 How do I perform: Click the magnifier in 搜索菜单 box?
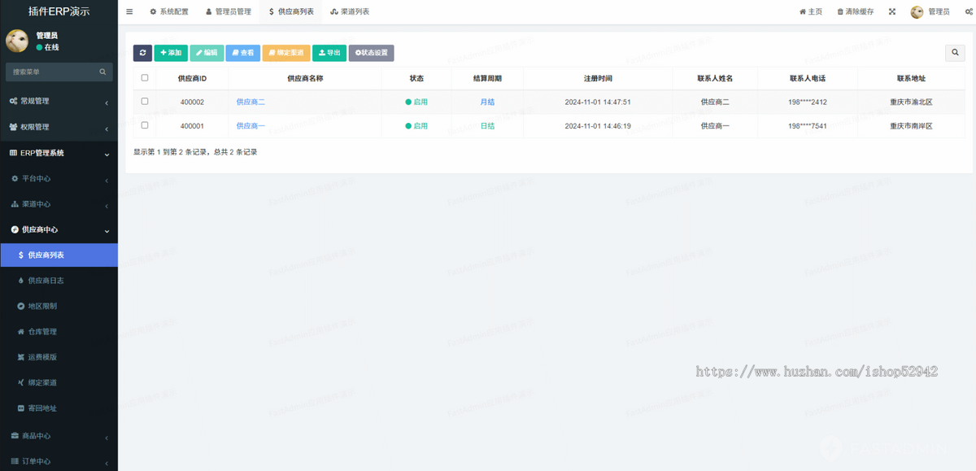point(103,72)
